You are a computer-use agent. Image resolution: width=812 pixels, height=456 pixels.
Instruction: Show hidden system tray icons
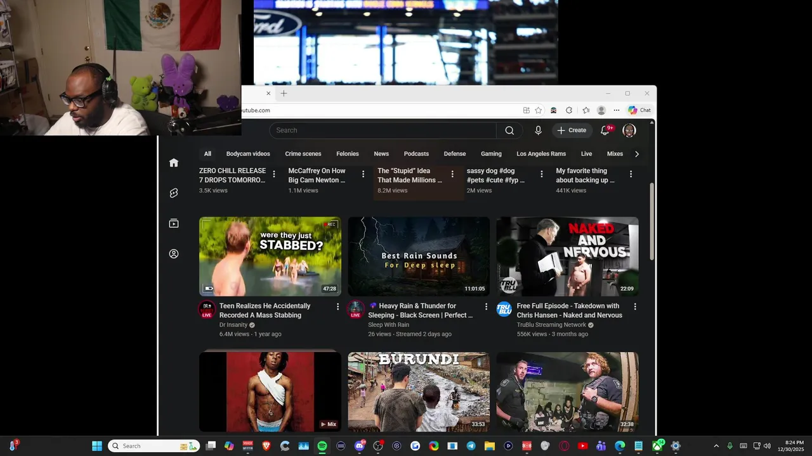(716, 446)
